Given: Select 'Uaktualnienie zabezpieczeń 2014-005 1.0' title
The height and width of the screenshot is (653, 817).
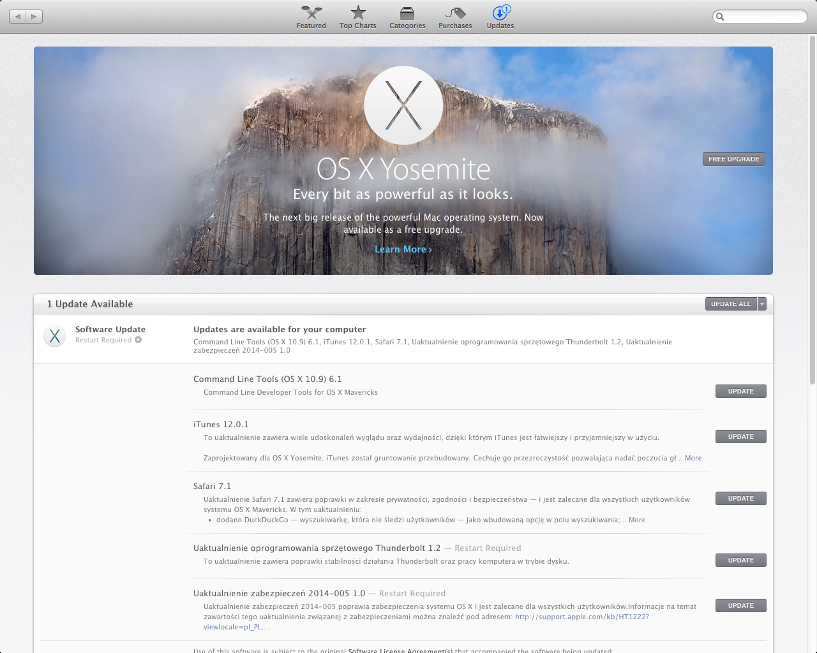Looking at the screenshot, I should [280, 593].
